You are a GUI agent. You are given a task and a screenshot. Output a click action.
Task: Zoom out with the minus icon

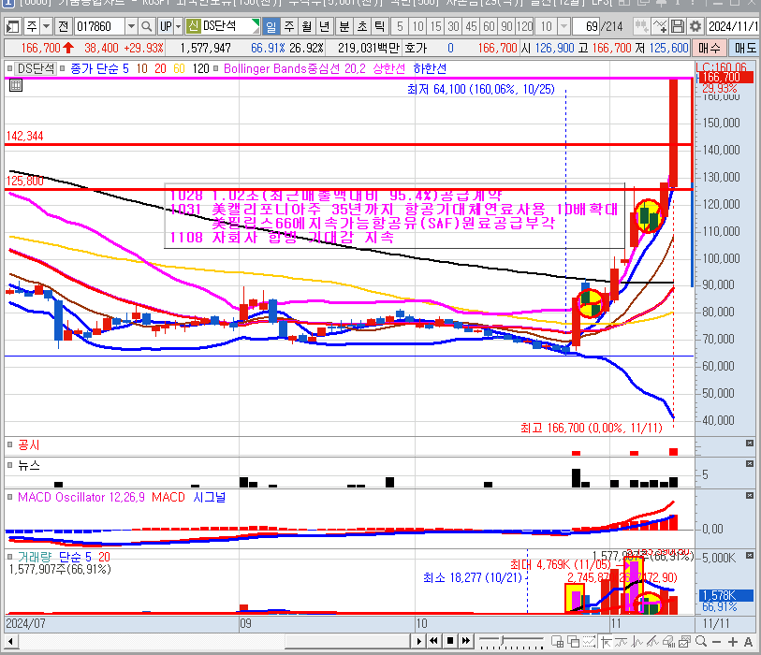[x=717, y=642]
